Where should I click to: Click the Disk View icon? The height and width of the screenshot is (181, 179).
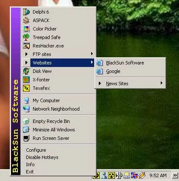click(26, 71)
